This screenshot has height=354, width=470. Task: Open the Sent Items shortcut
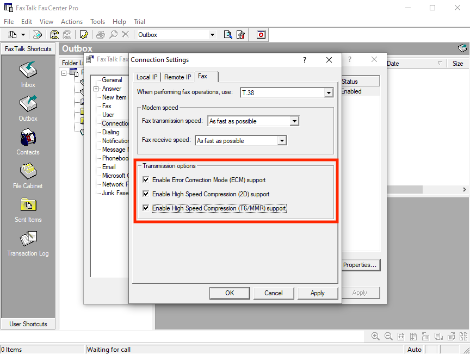pos(28,210)
